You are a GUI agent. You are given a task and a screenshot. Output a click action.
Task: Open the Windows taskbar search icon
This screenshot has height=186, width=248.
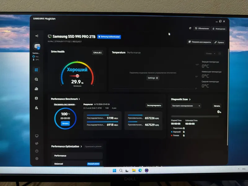pos(121,170)
